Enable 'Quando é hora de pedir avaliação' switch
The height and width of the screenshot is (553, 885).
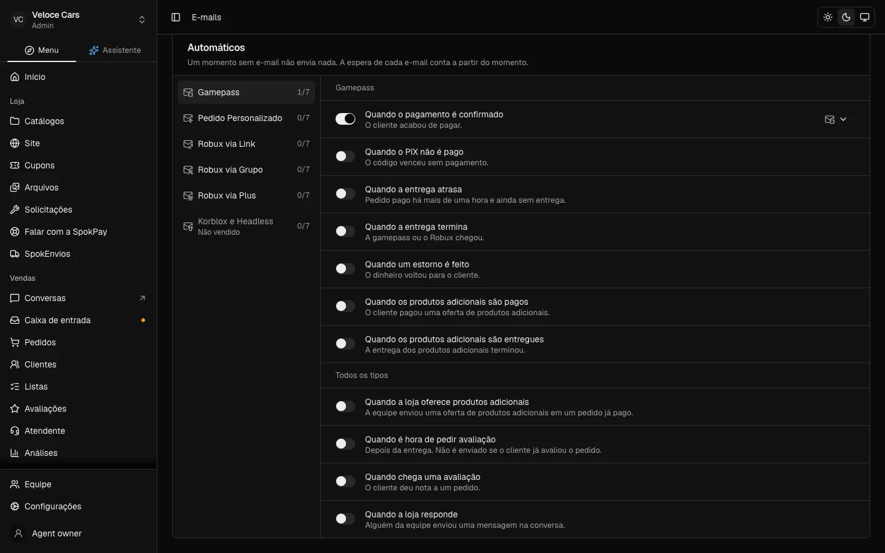(x=345, y=444)
